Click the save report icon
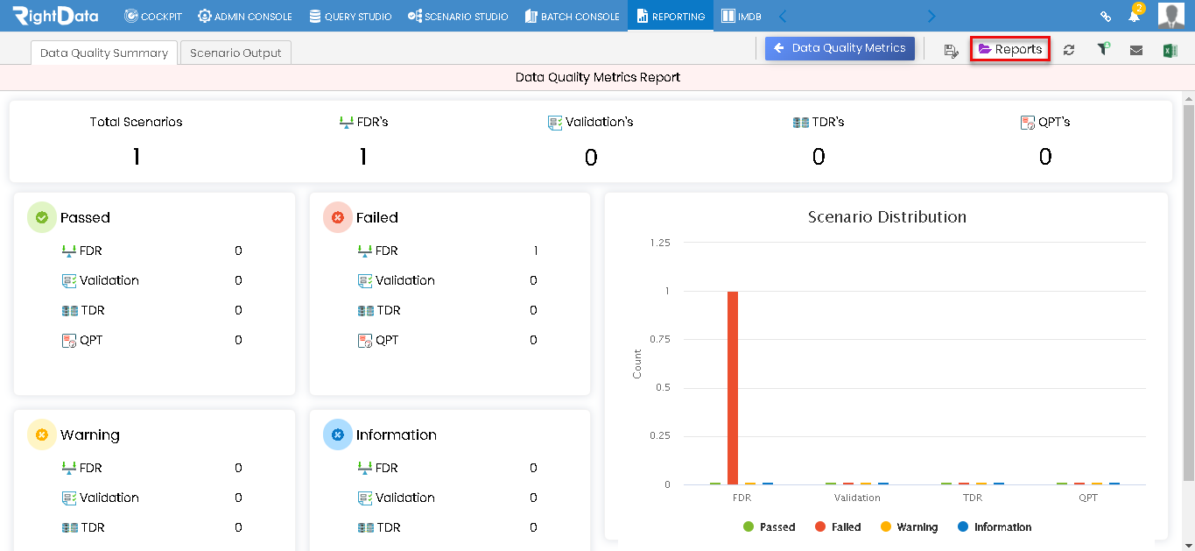Screen dimensions: 1195x551 coord(952,50)
